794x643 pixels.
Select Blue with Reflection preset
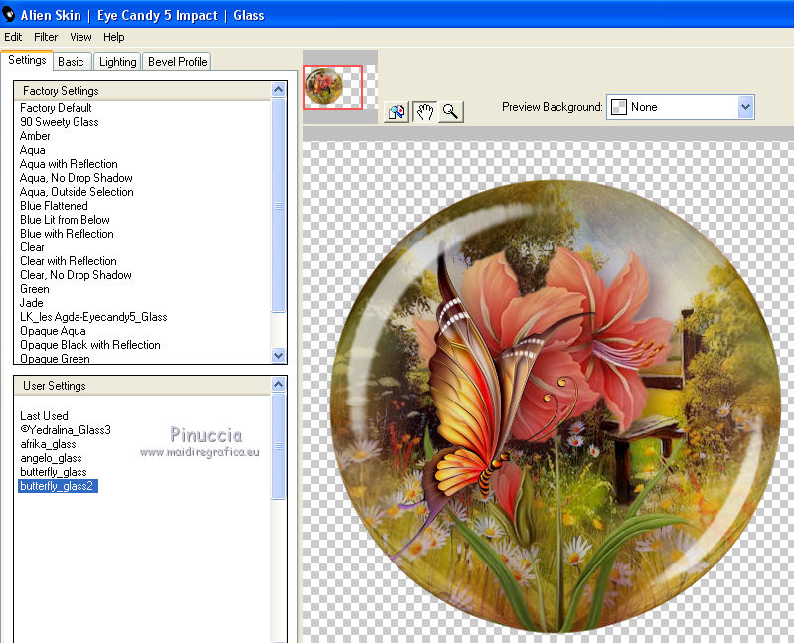pos(67,234)
